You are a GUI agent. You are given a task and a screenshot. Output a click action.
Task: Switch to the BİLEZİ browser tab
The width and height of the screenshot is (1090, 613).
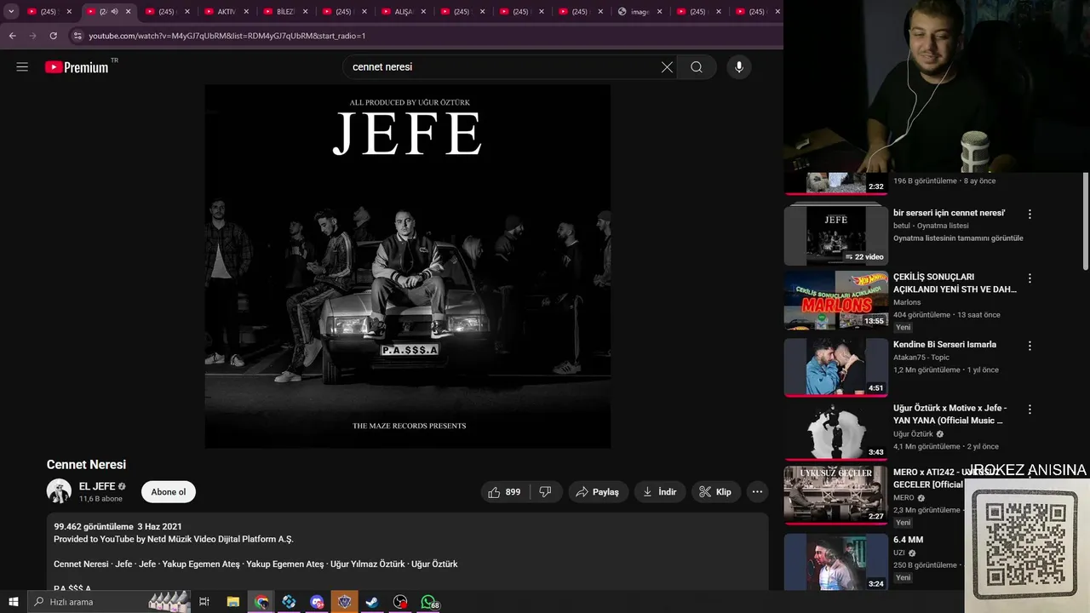pyautogui.click(x=284, y=12)
